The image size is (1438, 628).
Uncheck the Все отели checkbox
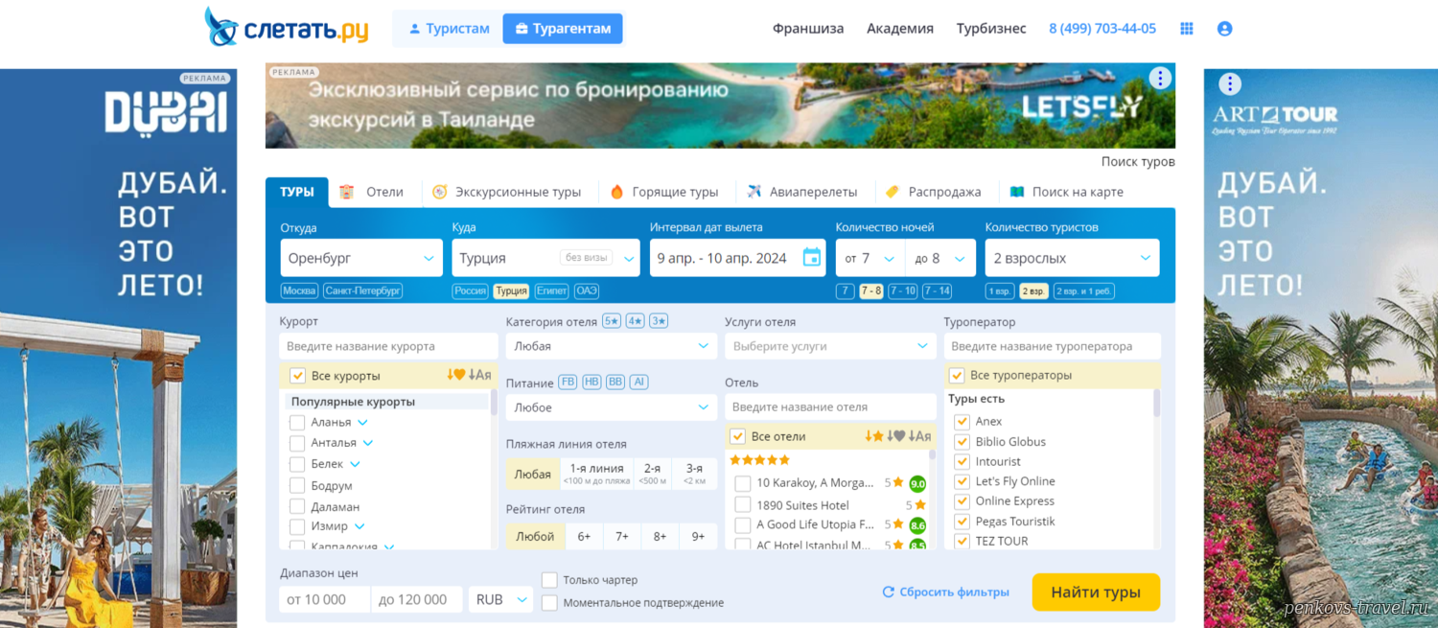(x=737, y=436)
